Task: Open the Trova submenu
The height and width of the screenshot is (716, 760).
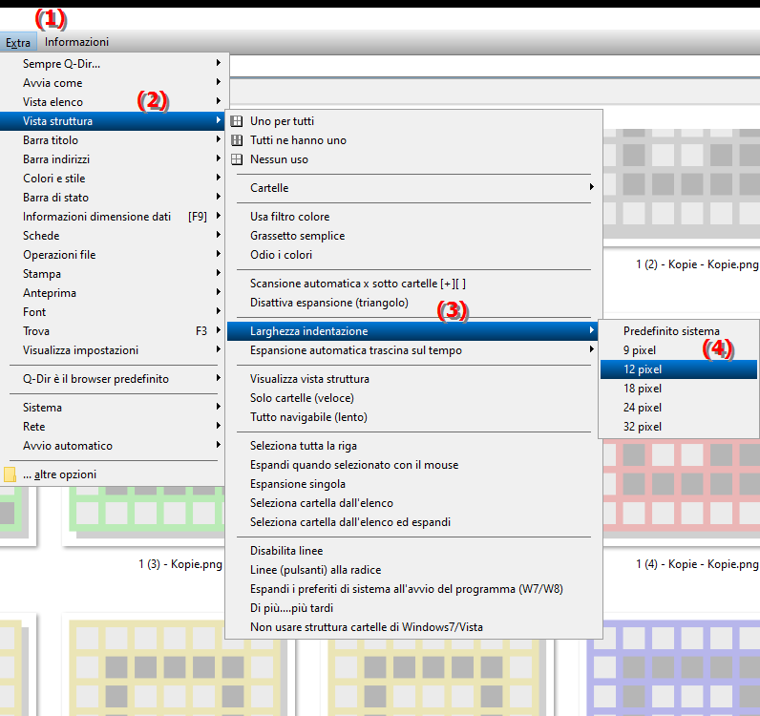Action: coord(112,331)
